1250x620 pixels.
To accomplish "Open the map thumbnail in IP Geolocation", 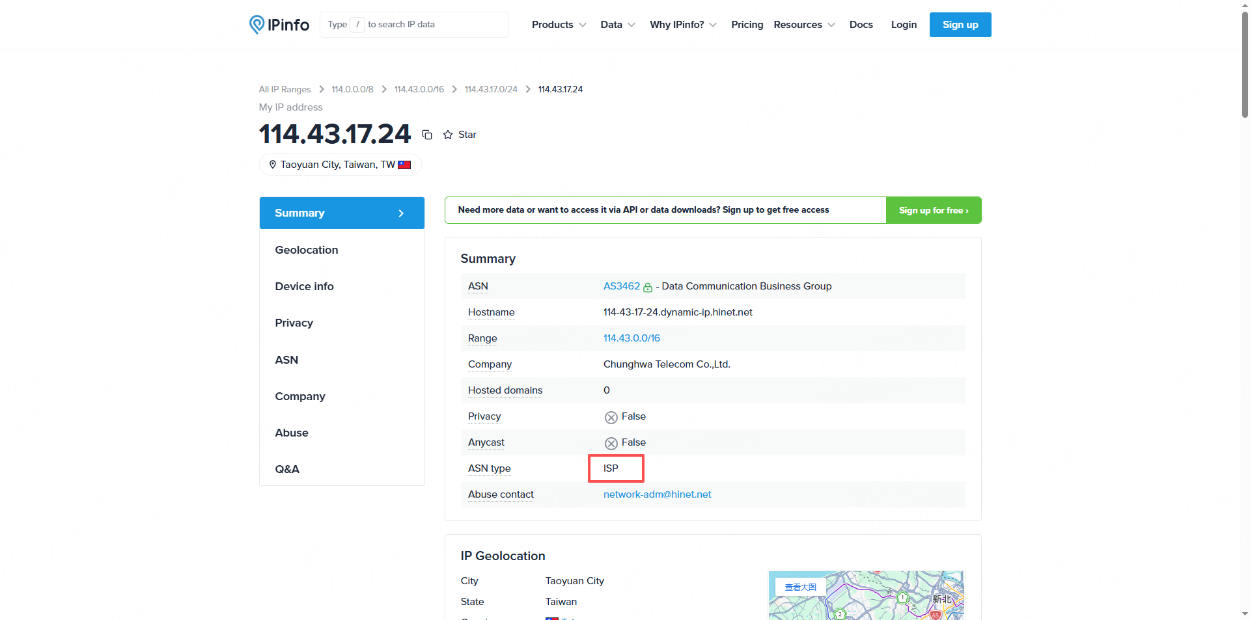I will [866, 595].
